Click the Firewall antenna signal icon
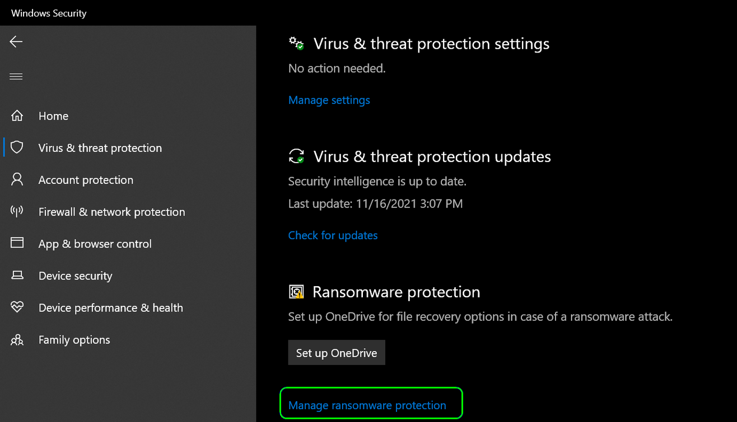The width and height of the screenshot is (737, 422). click(x=17, y=211)
